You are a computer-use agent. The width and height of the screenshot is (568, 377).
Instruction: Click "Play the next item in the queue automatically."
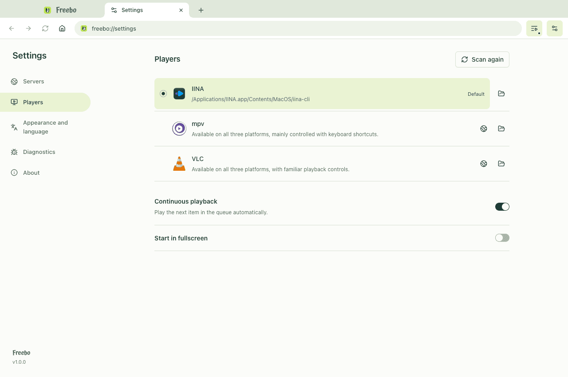tap(211, 212)
